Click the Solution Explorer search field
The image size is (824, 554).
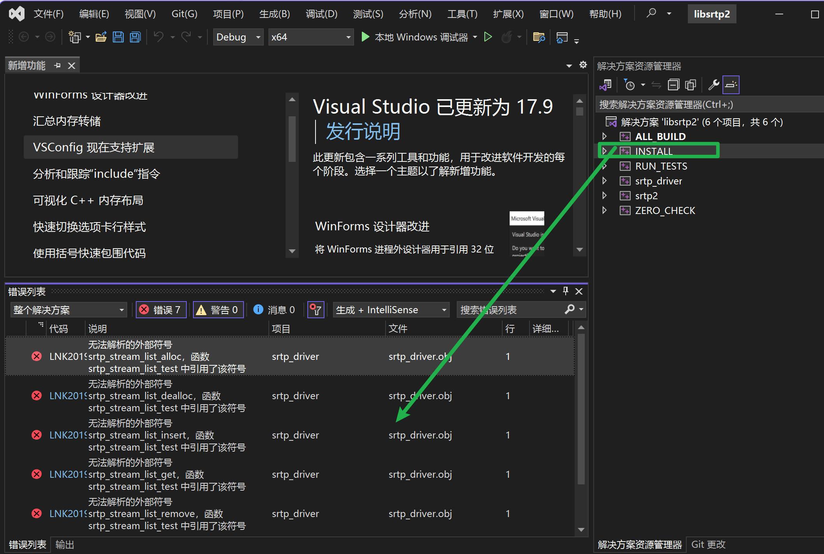point(710,104)
